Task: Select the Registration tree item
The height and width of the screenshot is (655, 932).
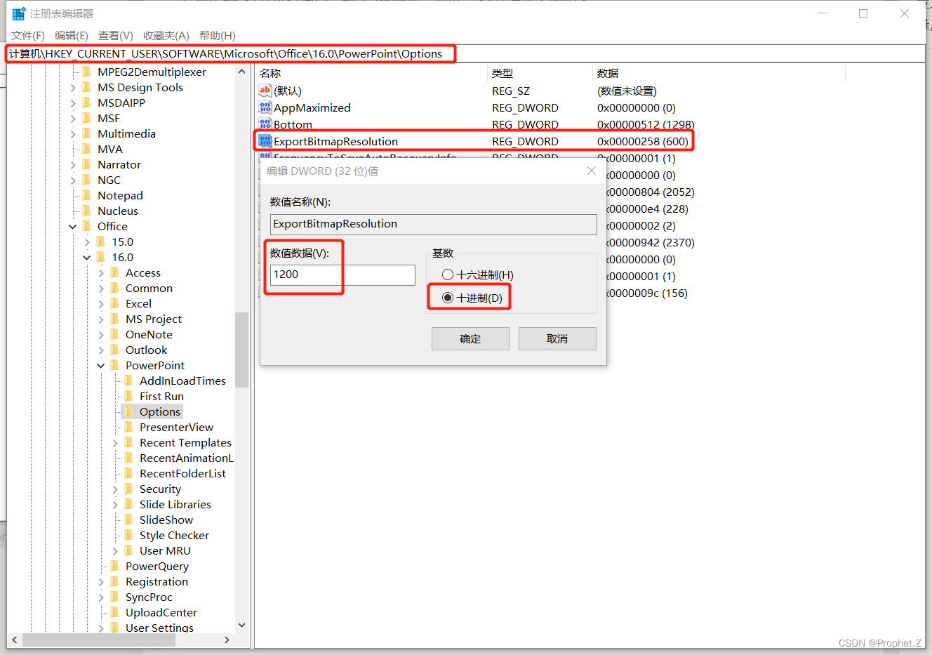Action: tap(157, 581)
